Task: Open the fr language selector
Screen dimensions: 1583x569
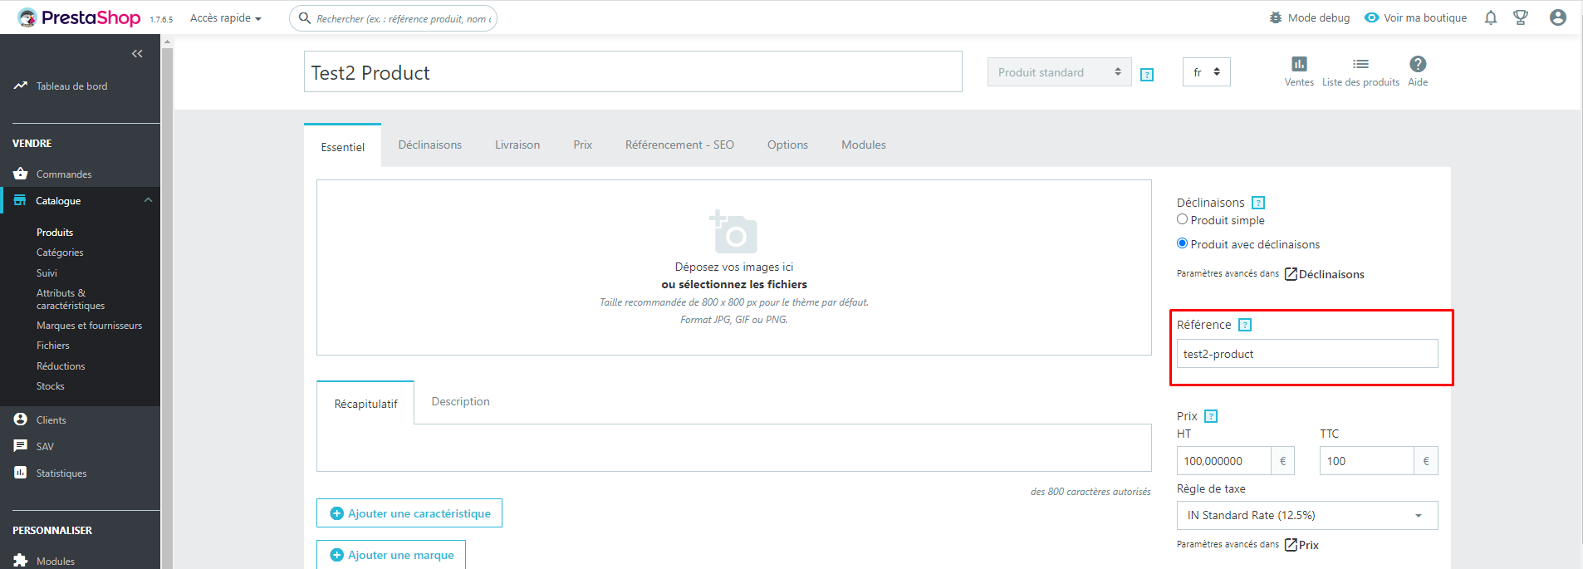Action: [1206, 72]
